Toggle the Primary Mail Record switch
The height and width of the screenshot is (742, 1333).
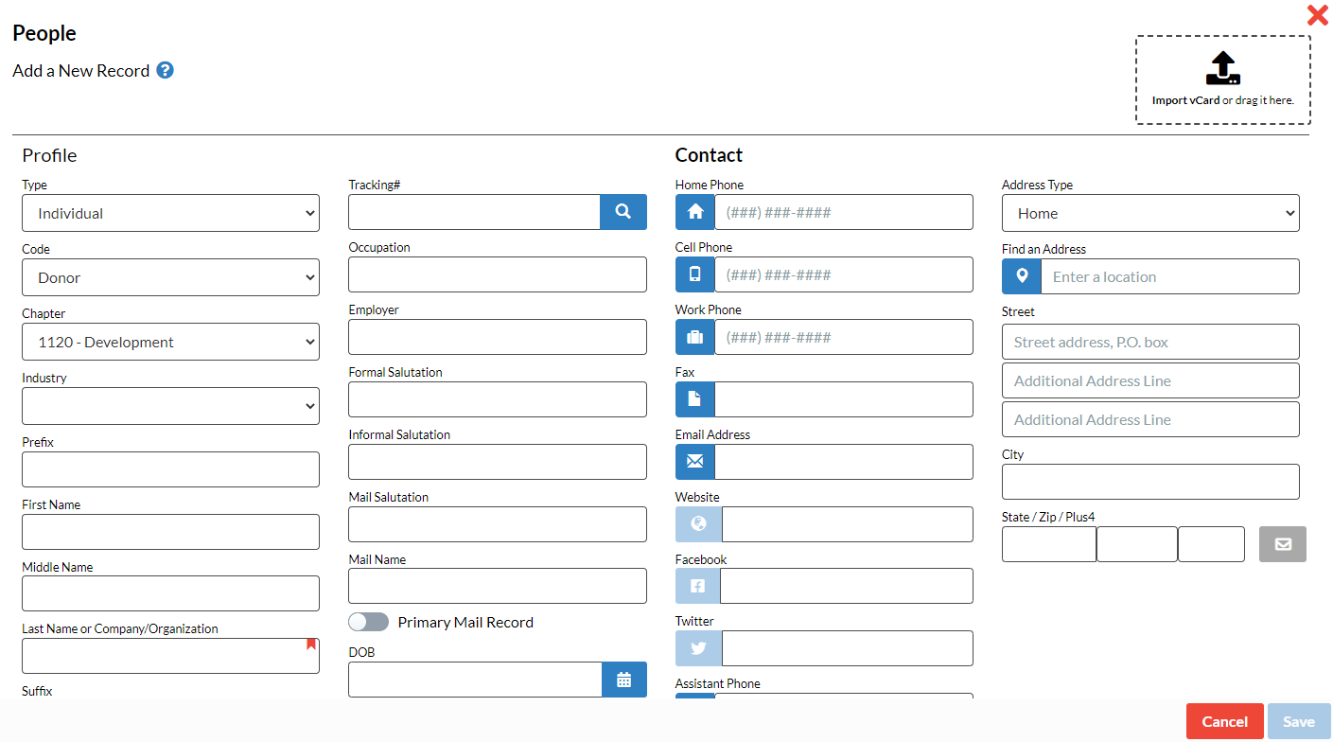[368, 622]
